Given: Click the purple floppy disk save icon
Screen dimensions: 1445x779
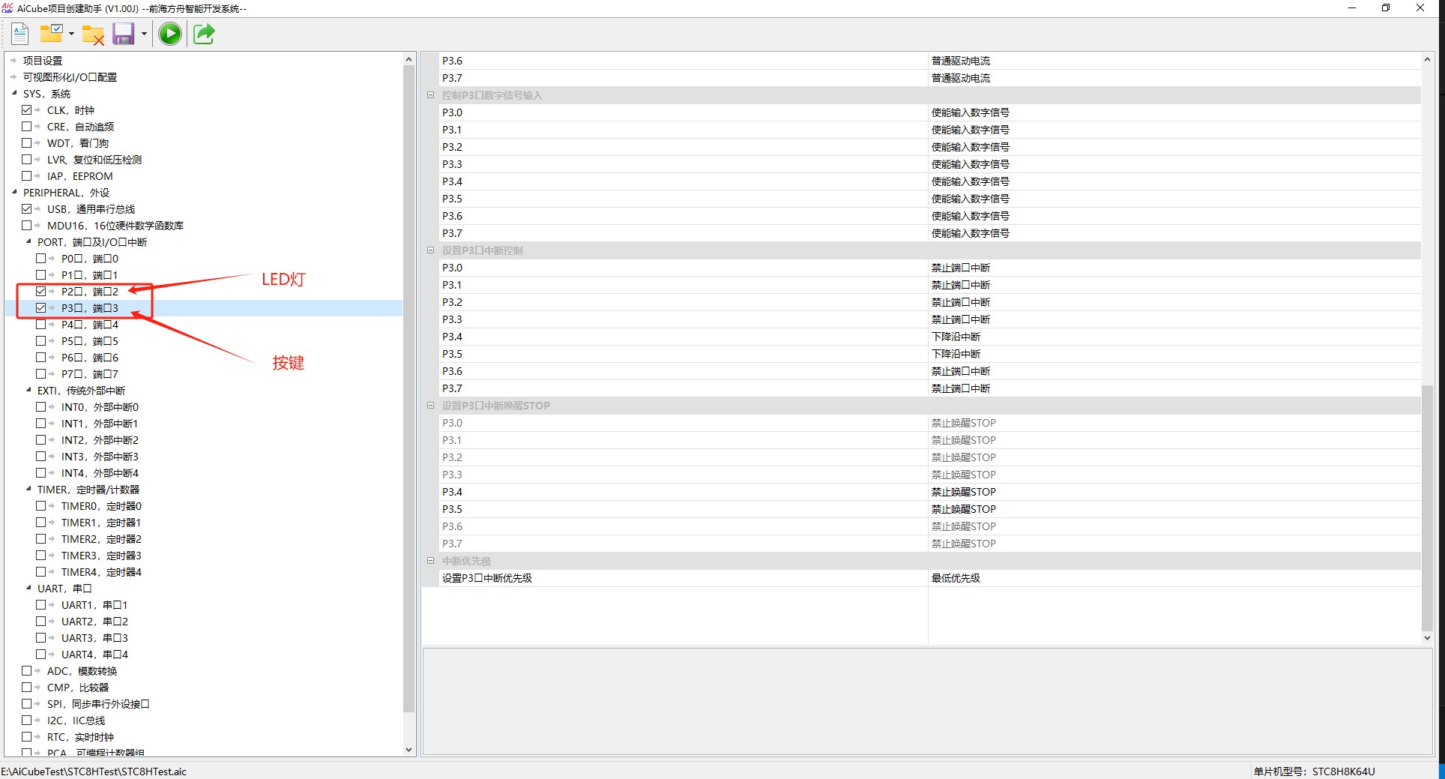Looking at the screenshot, I should point(123,34).
